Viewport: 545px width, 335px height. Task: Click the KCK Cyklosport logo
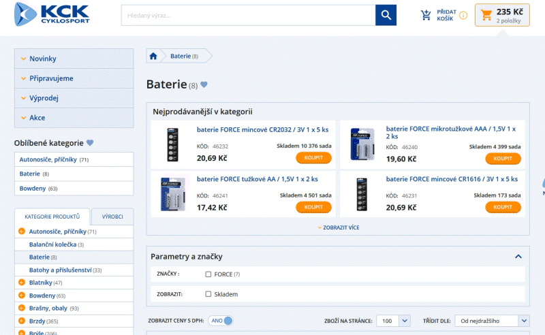52,14
